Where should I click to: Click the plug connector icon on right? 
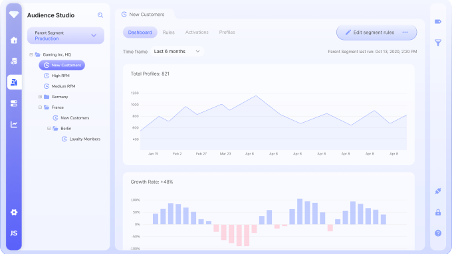[x=438, y=191]
